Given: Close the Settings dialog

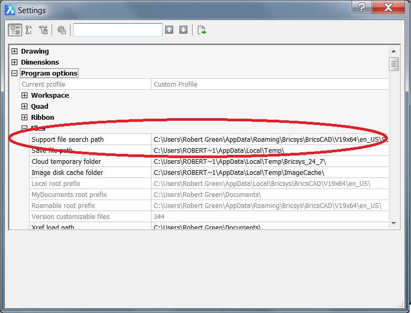Looking at the screenshot, I should point(388,7).
